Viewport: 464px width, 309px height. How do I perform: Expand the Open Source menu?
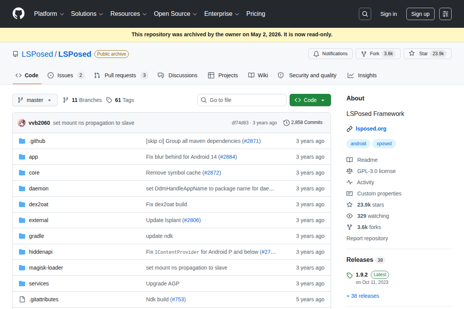pos(176,14)
